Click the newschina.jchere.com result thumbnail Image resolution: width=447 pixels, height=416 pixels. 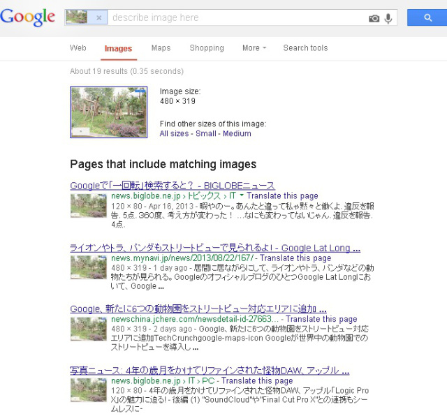89,329
